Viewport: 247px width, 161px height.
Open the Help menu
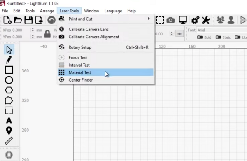click(132, 11)
